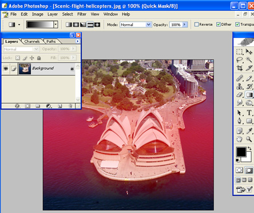Click trash icon in Layers panel

(70, 106)
